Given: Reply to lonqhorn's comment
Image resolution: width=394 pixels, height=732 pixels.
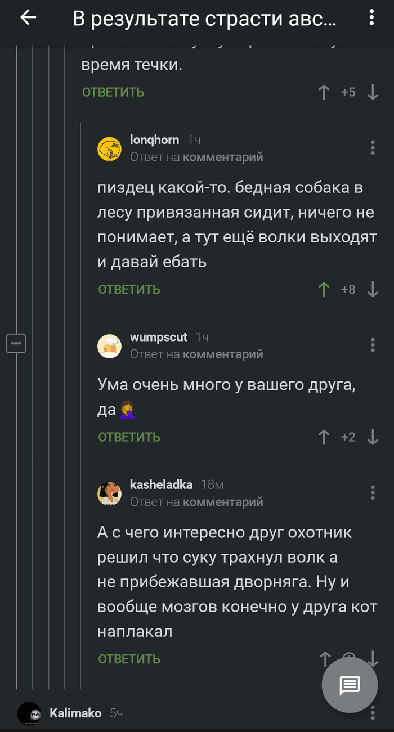Looking at the screenshot, I should [129, 290].
